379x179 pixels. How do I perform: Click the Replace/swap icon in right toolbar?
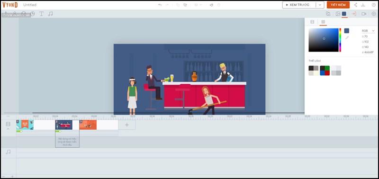pyautogui.click(x=328, y=14)
